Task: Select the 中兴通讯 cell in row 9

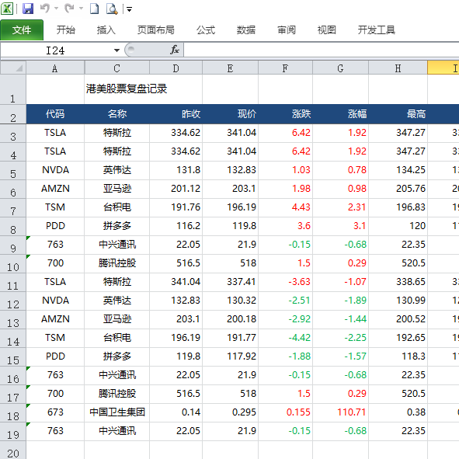Action: (116, 245)
